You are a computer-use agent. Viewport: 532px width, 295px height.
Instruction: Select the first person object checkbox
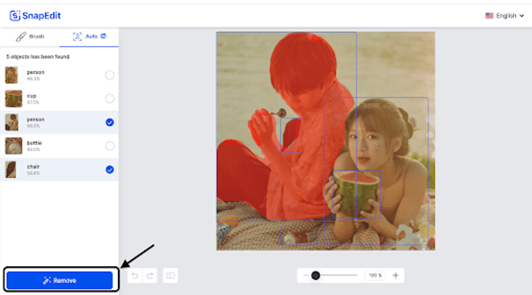pyautogui.click(x=110, y=75)
